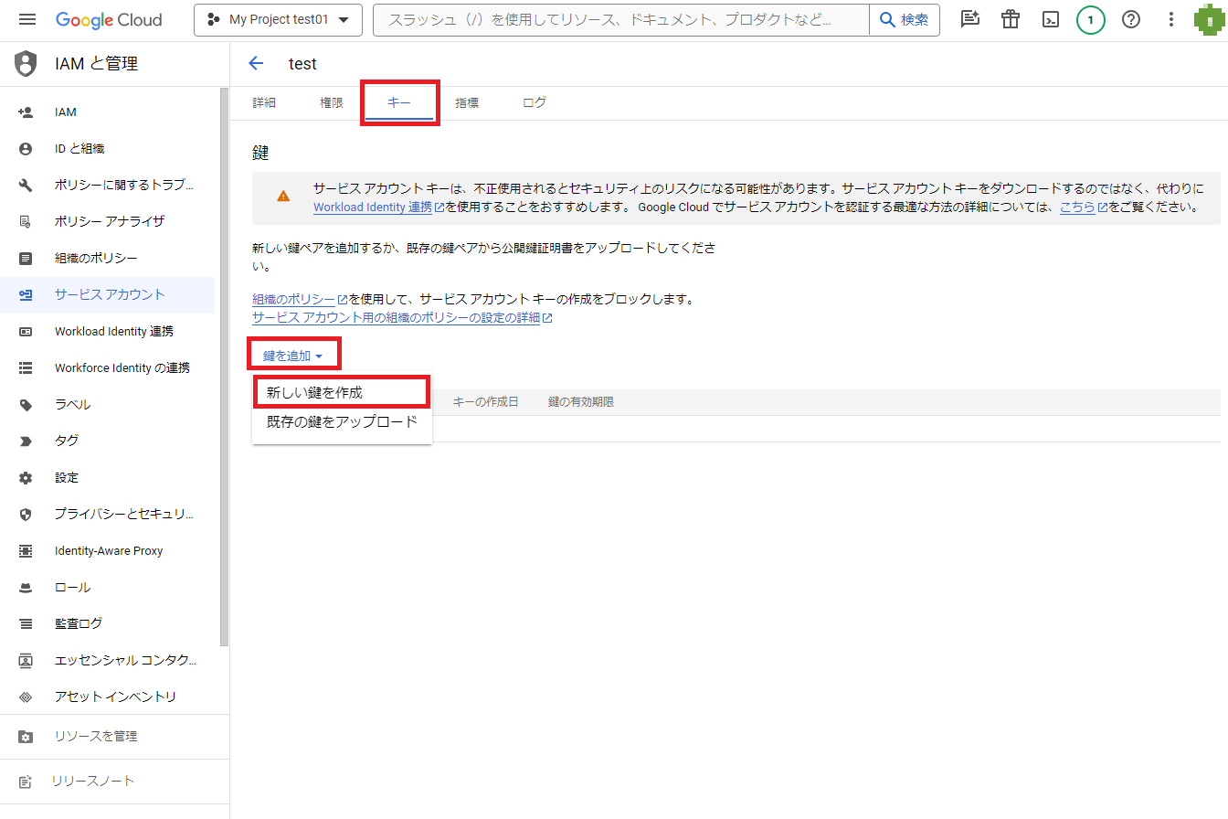This screenshot has width=1228, height=819.
Task: Click the back arrow next to test
Action: click(256, 63)
